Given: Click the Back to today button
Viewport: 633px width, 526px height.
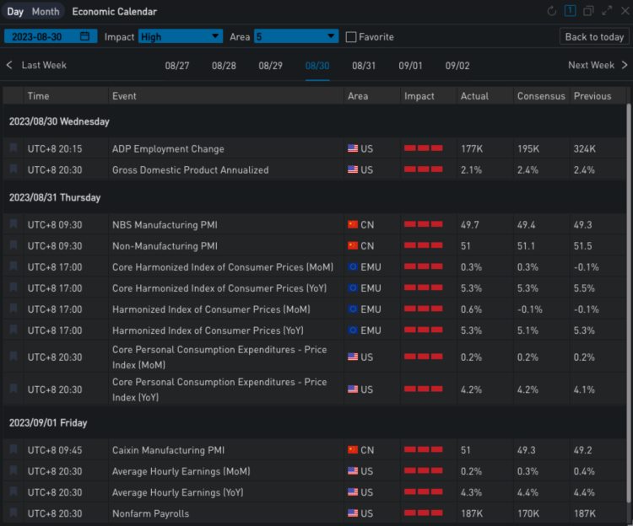Looking at the screenshot, I should (x=594, y=36).
